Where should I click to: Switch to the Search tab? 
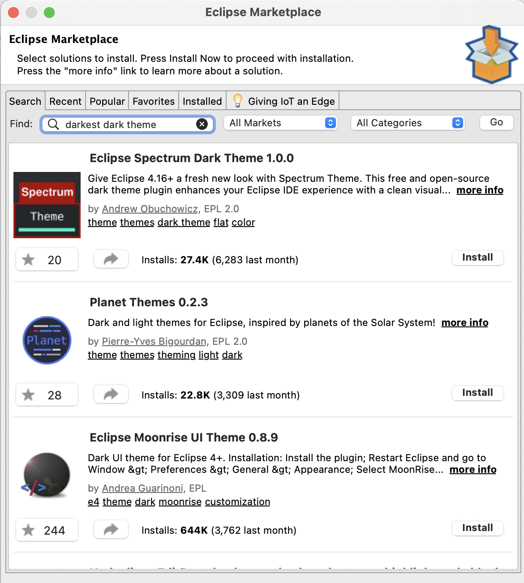pos(25,101)
